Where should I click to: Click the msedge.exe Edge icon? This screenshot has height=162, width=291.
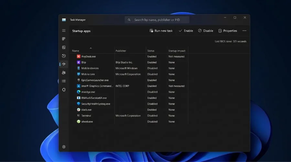tap(79, 92)
